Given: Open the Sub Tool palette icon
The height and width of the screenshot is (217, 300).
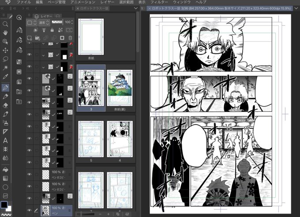Looking at the screenshot, I should [19, 30].
